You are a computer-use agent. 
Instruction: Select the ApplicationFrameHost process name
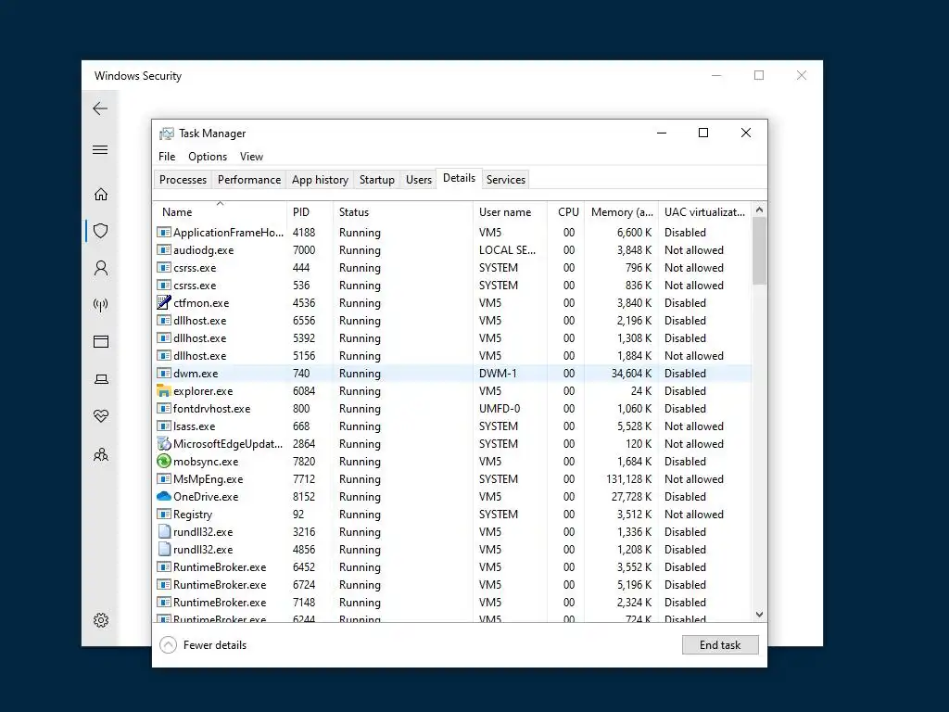click(x=228, y=232)
